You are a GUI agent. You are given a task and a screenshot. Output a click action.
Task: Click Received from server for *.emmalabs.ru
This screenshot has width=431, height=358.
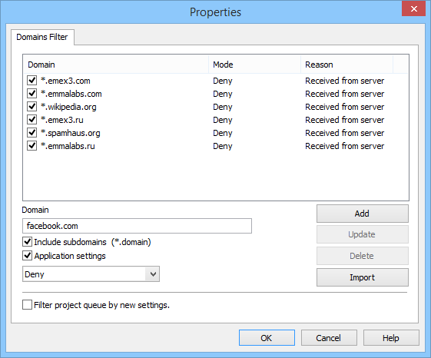pyautogui.click(x=345, y=146)
